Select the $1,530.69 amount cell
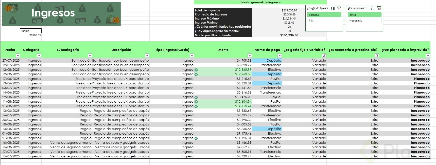 coord(223,111)
